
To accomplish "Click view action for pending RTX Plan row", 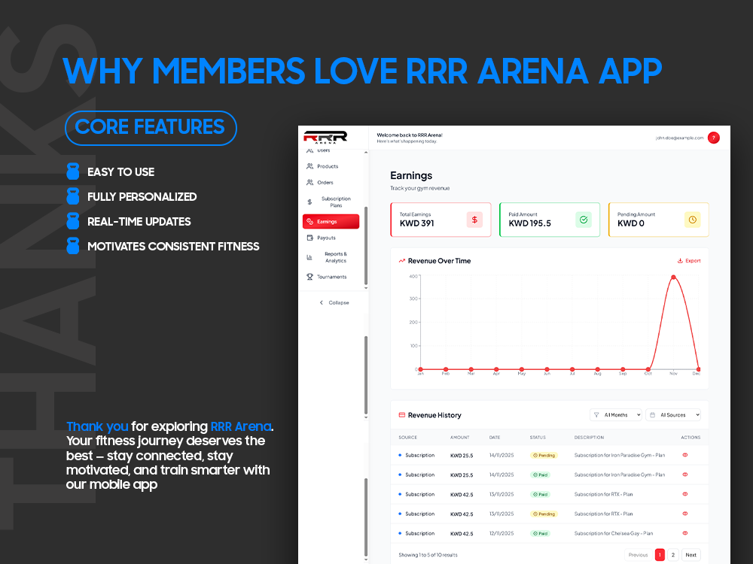I will tap(685, 514).
